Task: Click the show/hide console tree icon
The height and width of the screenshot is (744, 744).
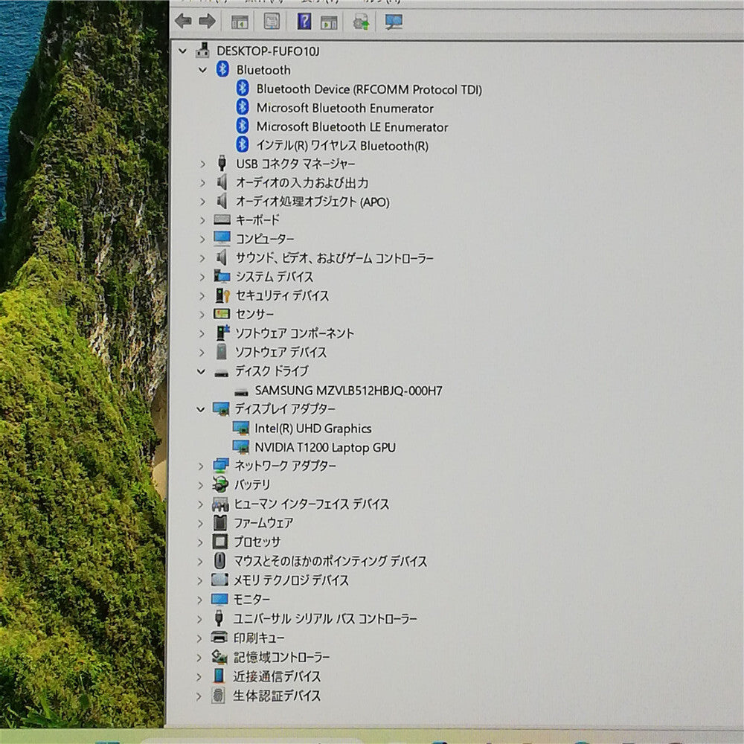Action: 240,22
